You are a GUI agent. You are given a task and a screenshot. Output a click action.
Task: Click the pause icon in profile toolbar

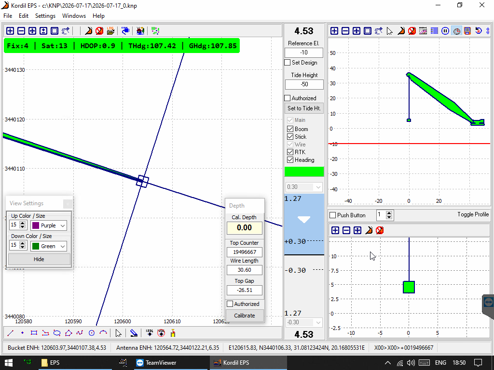[x=445, y=30]
